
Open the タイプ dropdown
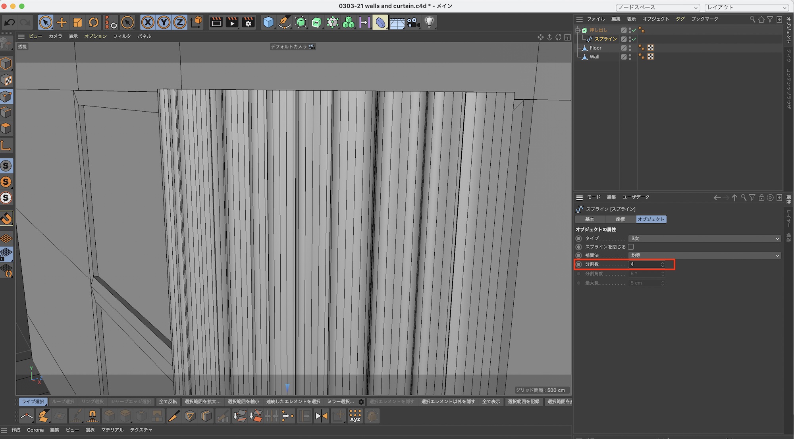tap(704, 238)
